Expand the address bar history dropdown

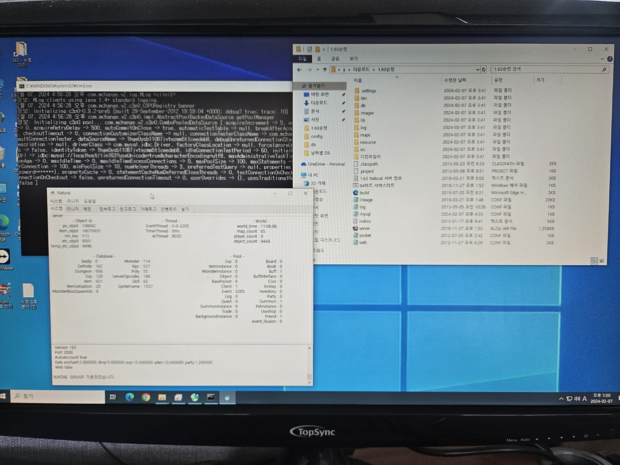[x=477, y=70]
